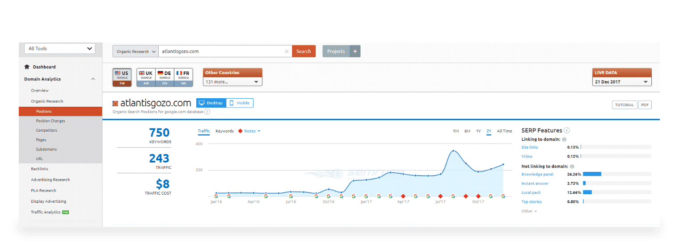Click the info icon beside SERP Features
This screenshot has width=679, height=250.
tap(567, 130)
